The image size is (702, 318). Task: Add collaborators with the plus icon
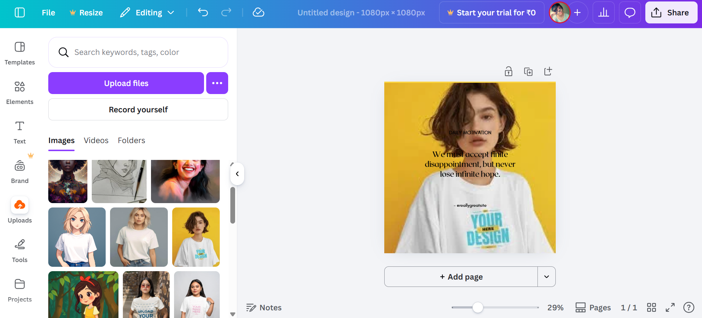pos(578,12)
